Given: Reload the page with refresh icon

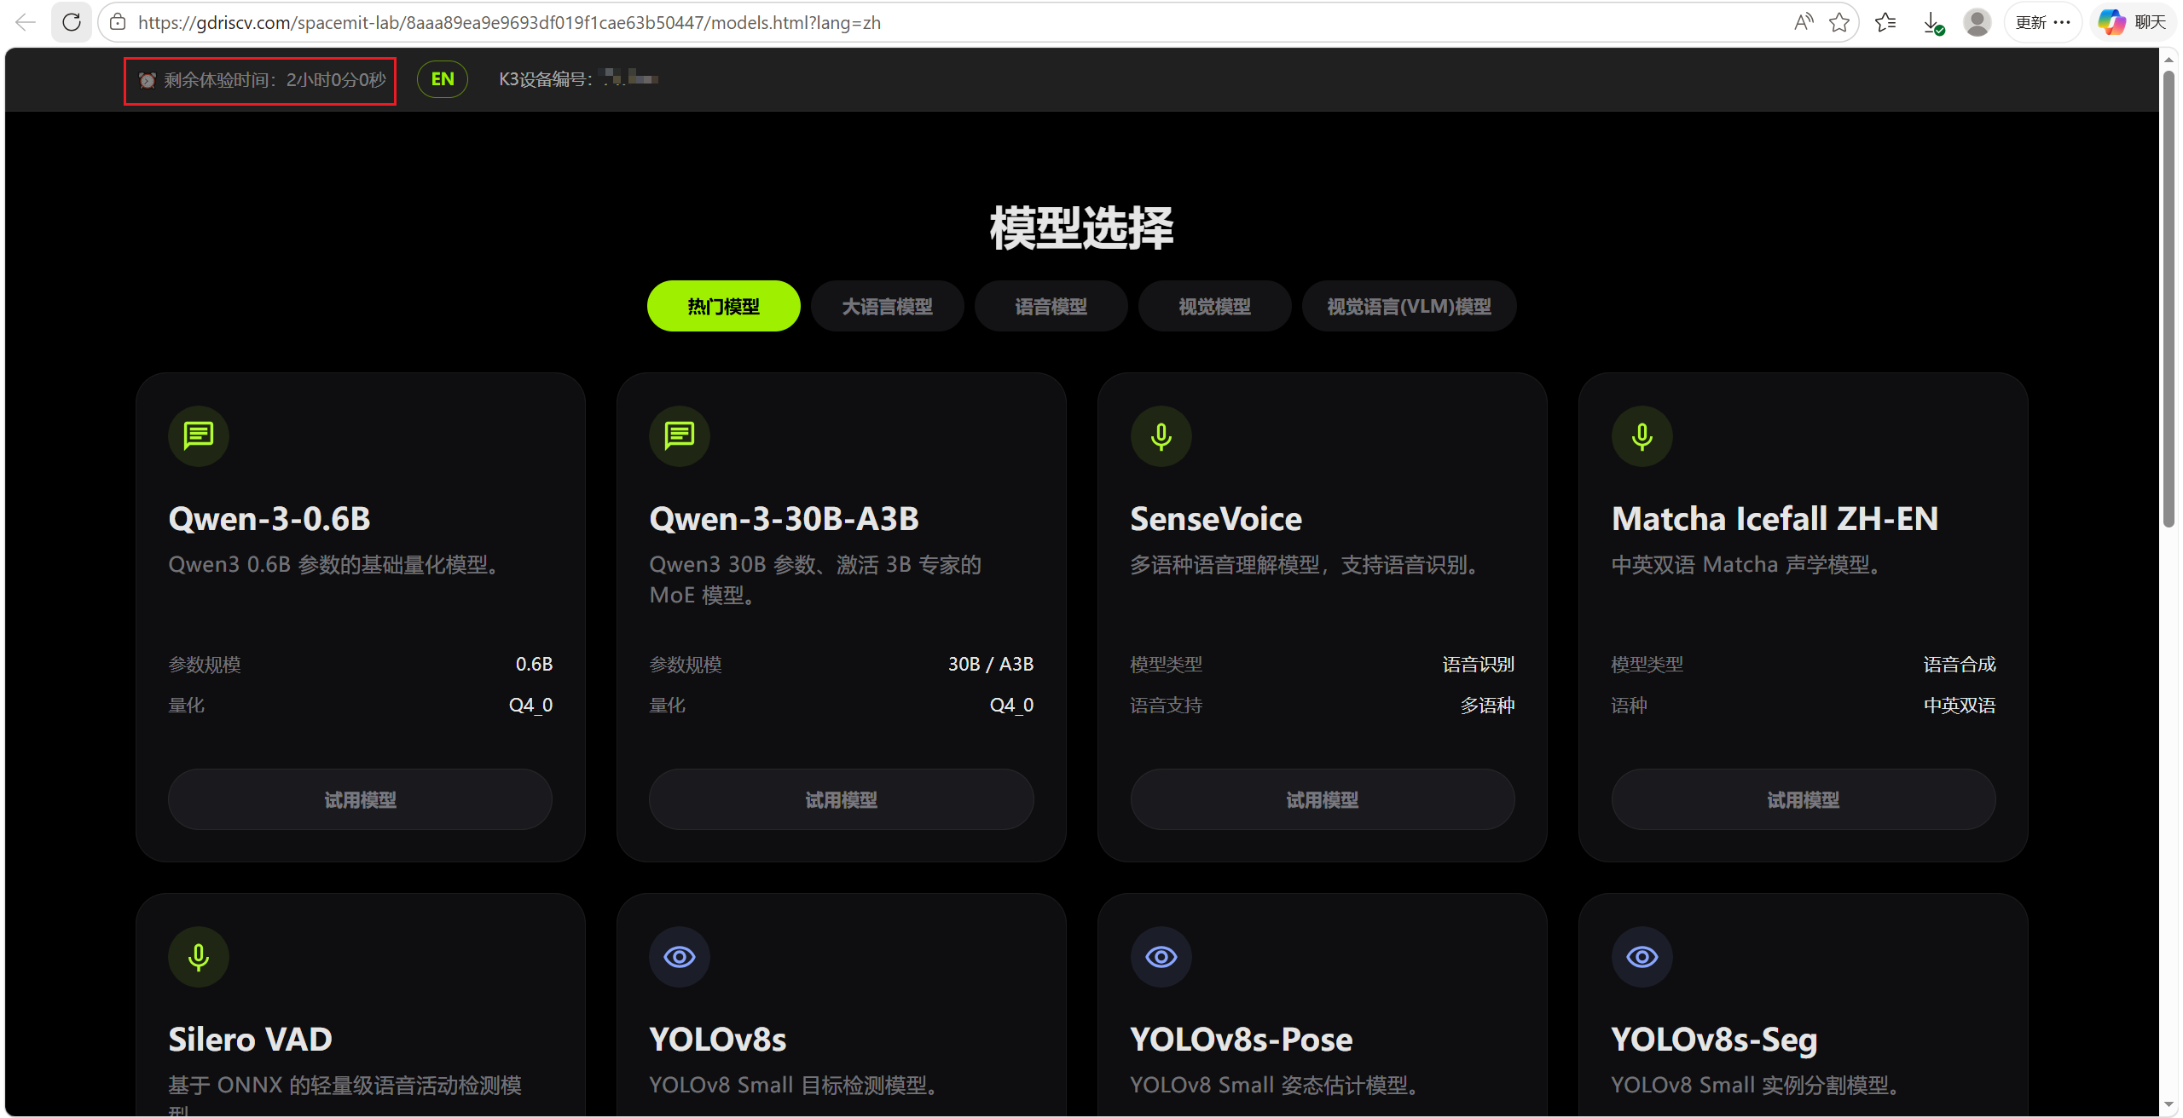Looking at the screenshot, I should click(72, 22).
